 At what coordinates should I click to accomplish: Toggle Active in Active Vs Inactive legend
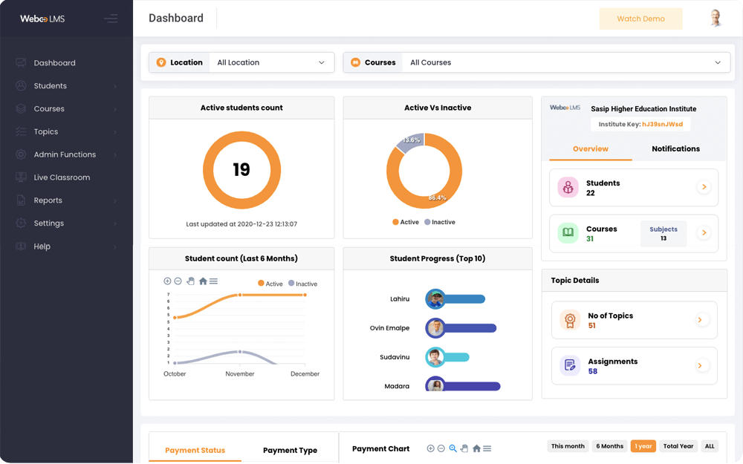point(406,222)
